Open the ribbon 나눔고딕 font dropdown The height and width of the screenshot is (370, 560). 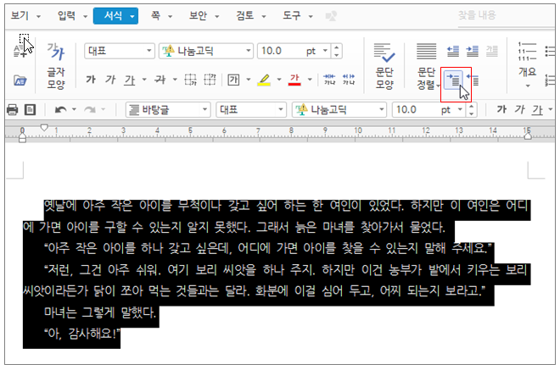click(206, 51)
